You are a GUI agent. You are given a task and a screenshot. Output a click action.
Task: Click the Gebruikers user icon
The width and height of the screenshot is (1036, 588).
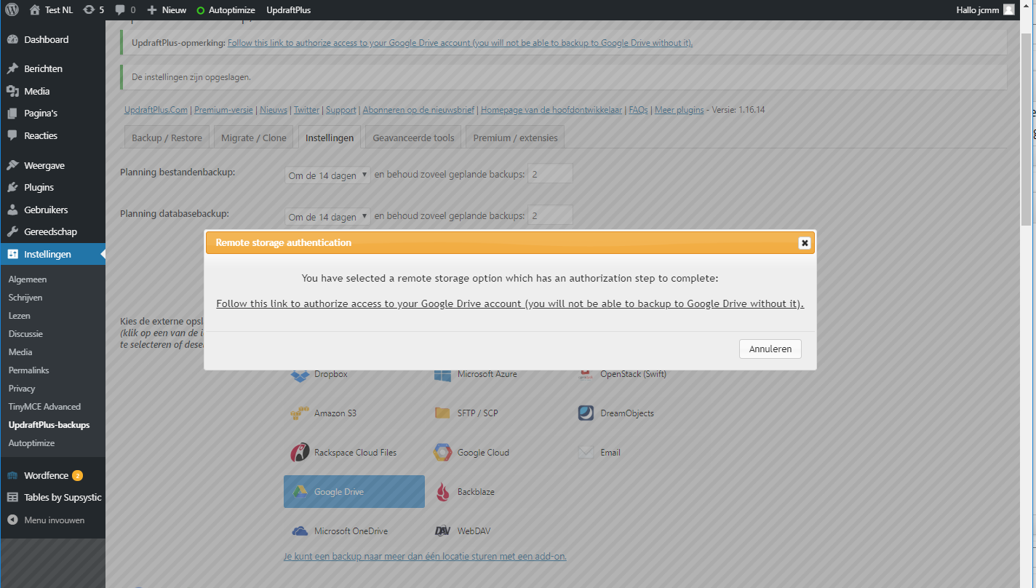click(x=12, y=210)
